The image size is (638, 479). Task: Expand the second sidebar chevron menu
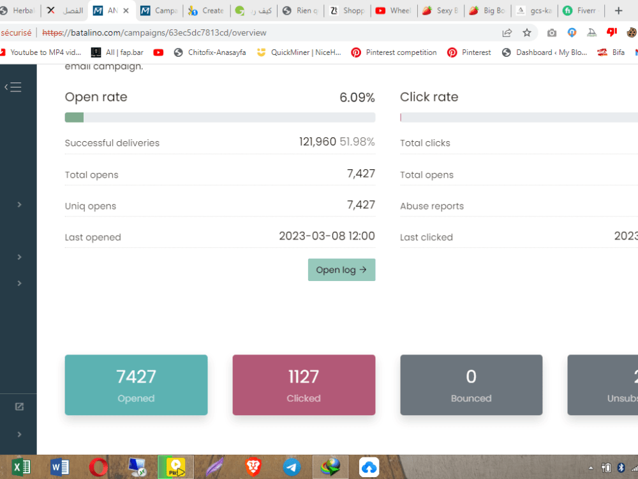tap(19, 257)
